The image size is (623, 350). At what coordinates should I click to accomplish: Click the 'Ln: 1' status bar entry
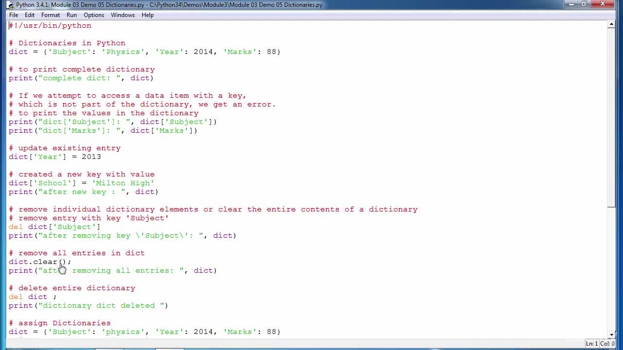click(x=591, y=344)
